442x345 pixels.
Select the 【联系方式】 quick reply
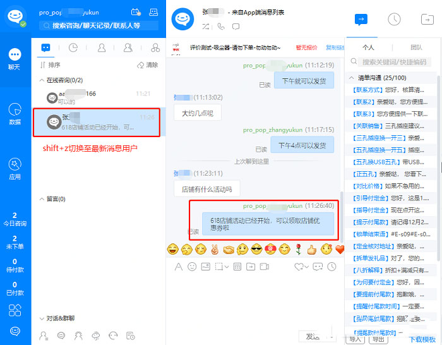pos(390,90)
